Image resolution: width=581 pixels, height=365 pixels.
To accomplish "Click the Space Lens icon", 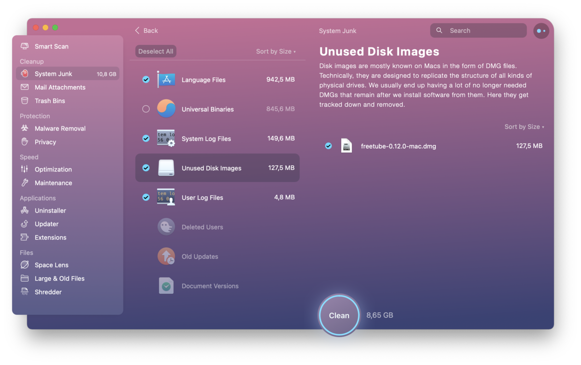I will coord(25,265).
